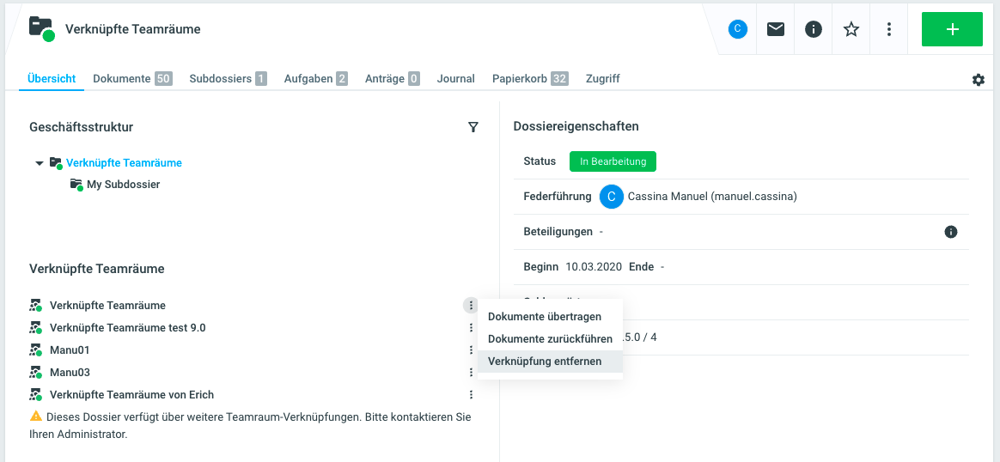Open options for Verknüpfte Teamräume test 9.0

click(471, 328)
